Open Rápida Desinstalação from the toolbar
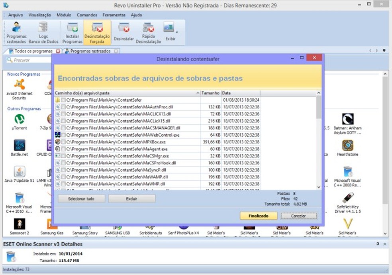The height and width of the screenshot is (275, 392). coord(148,32)
